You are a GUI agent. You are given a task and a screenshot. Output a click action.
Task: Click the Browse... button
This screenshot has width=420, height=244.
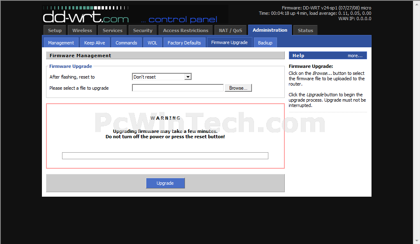point(238,88)
